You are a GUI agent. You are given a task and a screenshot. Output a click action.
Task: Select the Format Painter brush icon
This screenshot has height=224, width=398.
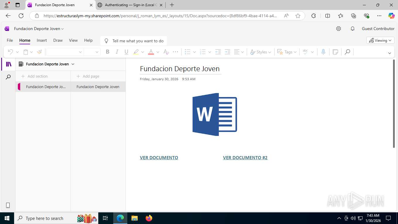pos(40,52)
